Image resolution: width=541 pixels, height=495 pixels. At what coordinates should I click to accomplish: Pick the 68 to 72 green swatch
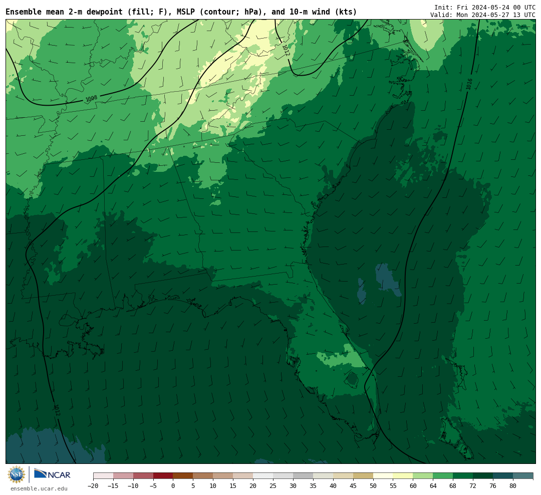[463, 476]
